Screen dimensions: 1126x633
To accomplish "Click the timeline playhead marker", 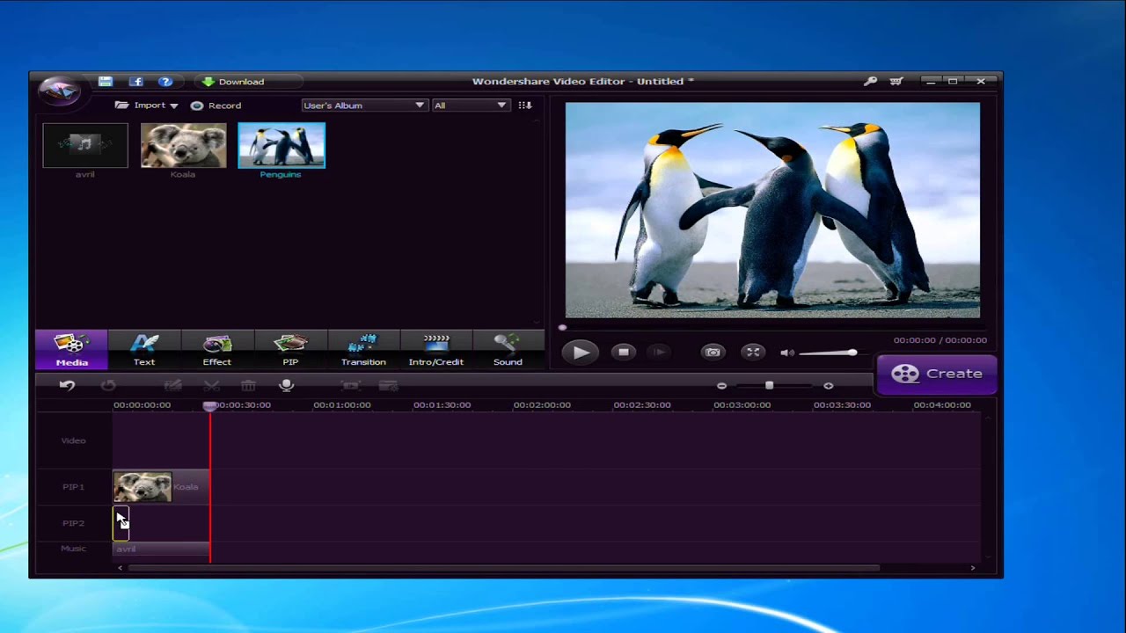I will (209, 405).
